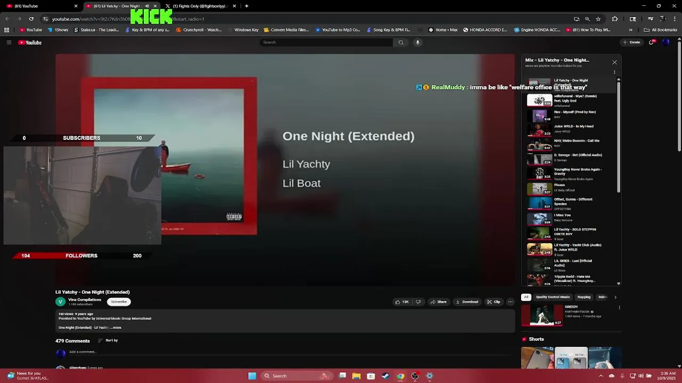Open options for the GREEDY video
Screen dimensions: 682x383
[x=619, y=307]
